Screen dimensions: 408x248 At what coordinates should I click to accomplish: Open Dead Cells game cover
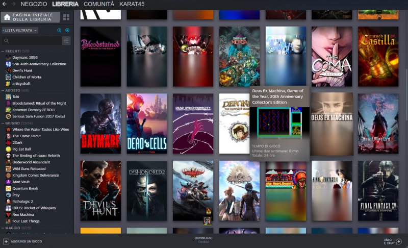click(147, 123)
